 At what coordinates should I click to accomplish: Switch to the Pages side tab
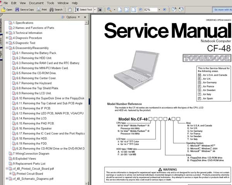(1, 54)
